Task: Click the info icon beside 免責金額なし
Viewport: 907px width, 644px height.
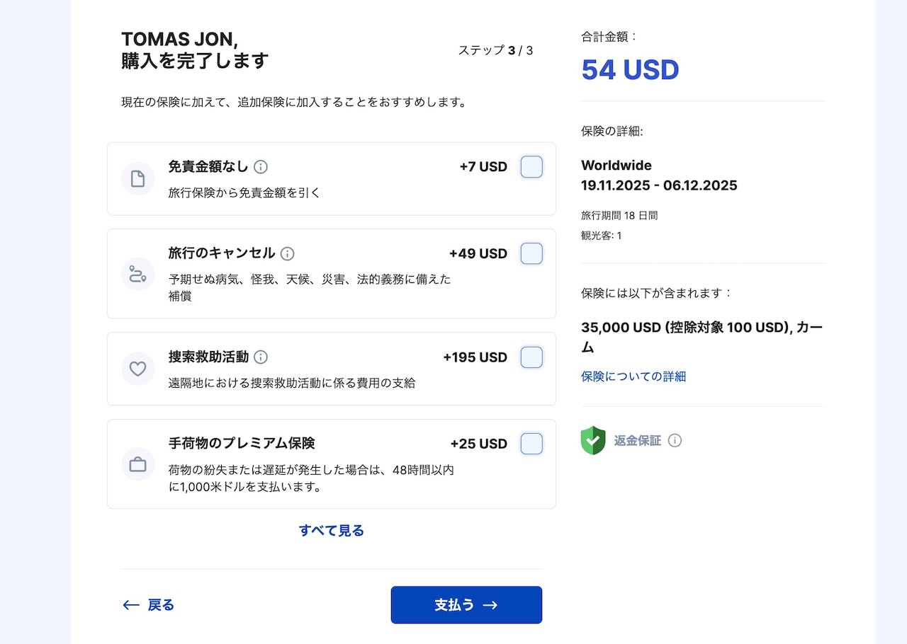Action: pyautogui.click(x=261, y=167)
